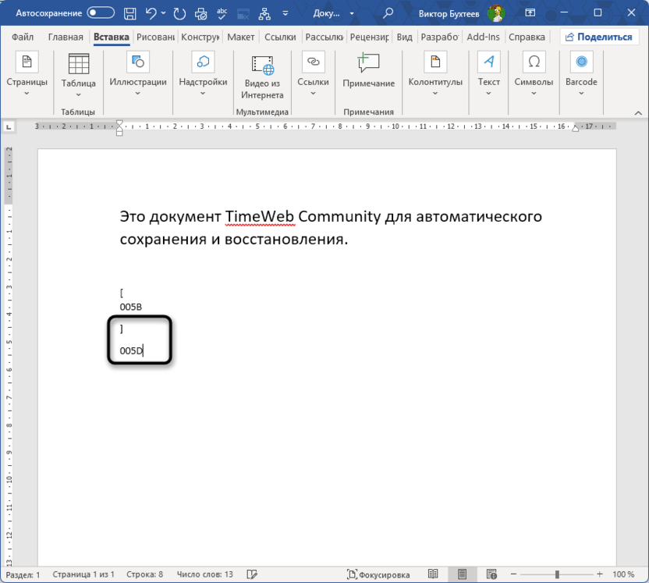
Task: Switch to the Рассылки tab
Action: [324, 37]
